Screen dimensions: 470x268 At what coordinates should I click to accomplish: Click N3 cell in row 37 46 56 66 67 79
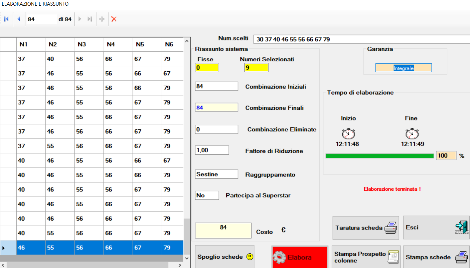pos(89,131)
